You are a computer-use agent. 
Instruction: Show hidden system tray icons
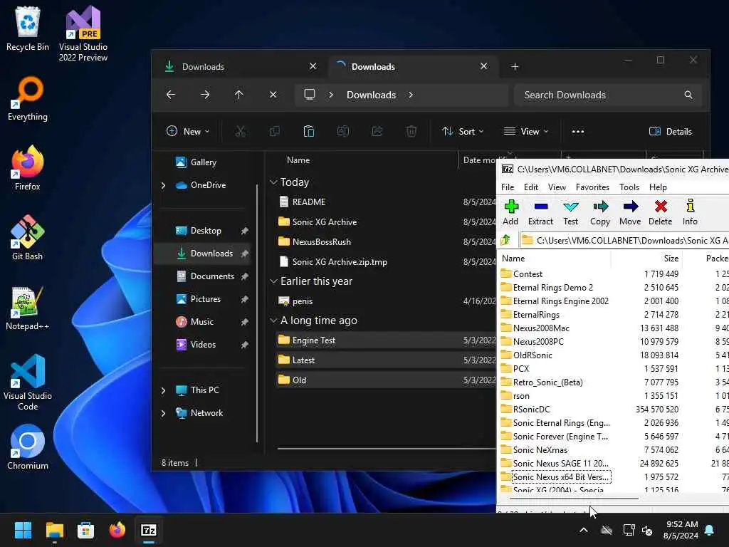tap(584, 530)
